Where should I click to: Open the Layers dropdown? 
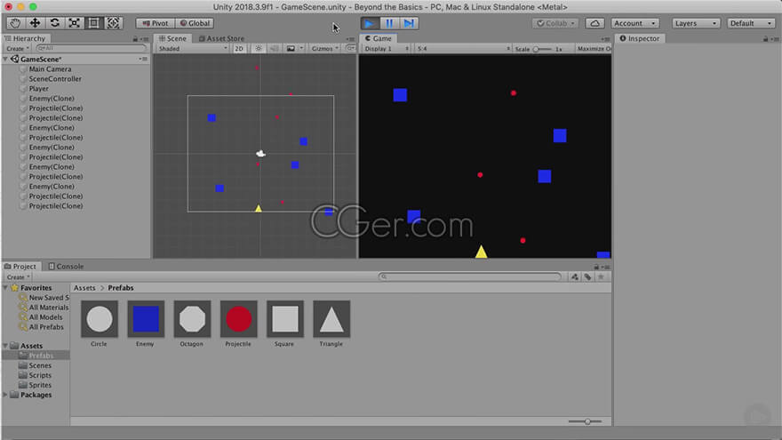click(x=695, y=23)
